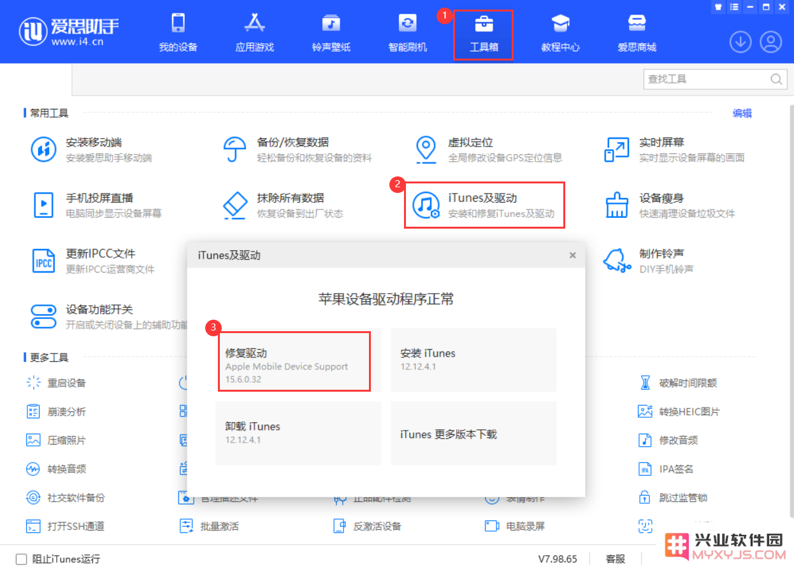Select the 跳过监管锁 lock tool
This screenshot has height=570, width=794.
pyautogui.click(x=673, y=497)
